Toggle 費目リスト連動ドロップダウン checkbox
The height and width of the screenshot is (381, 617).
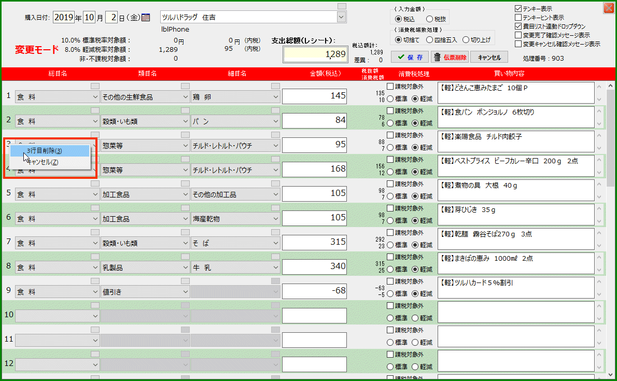(518, 26)
